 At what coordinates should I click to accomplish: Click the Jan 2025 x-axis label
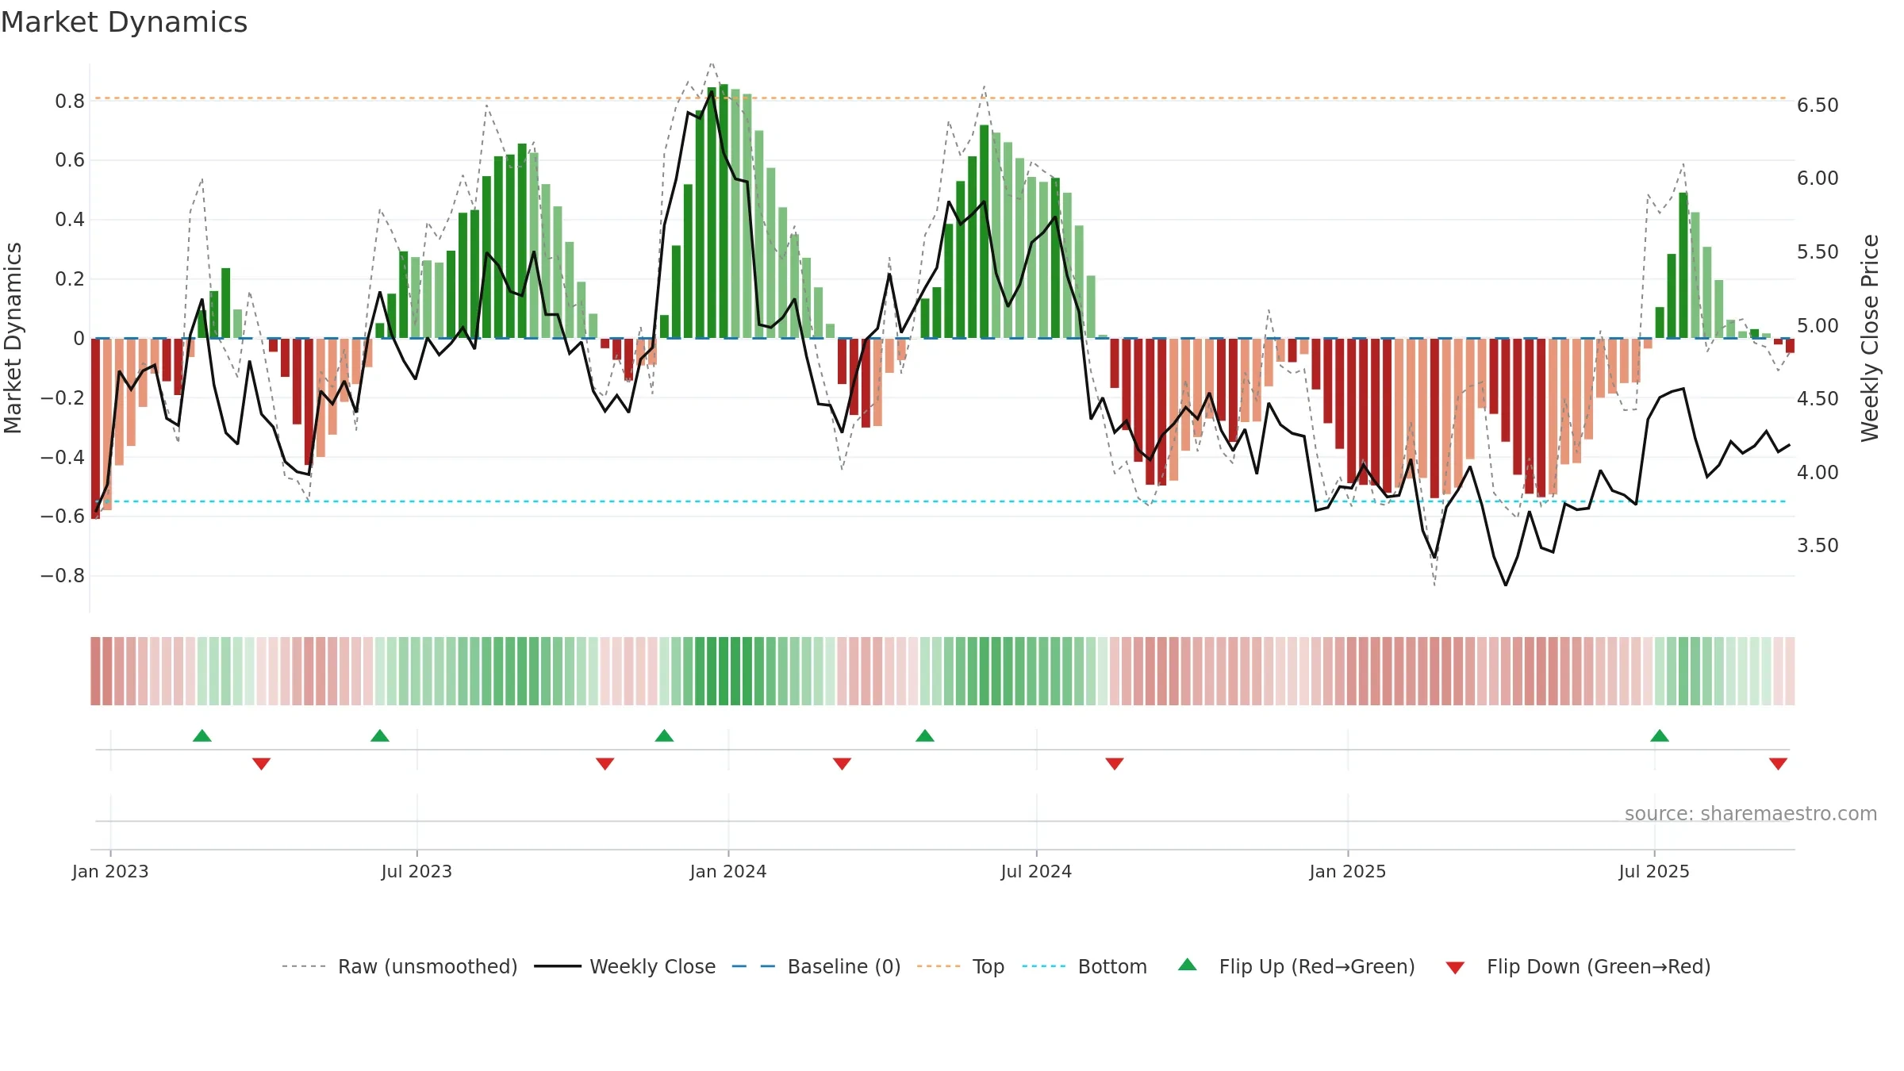point(1348,871)
